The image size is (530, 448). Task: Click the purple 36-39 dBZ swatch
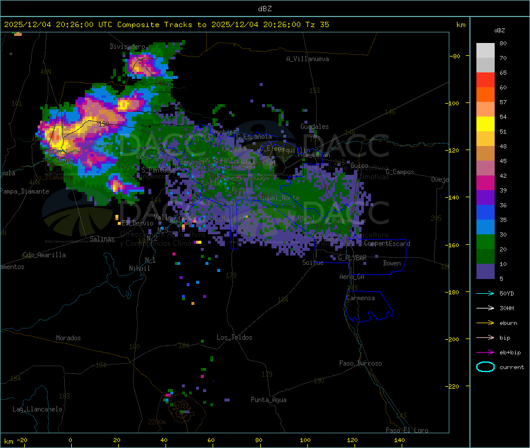click(485, 198)
